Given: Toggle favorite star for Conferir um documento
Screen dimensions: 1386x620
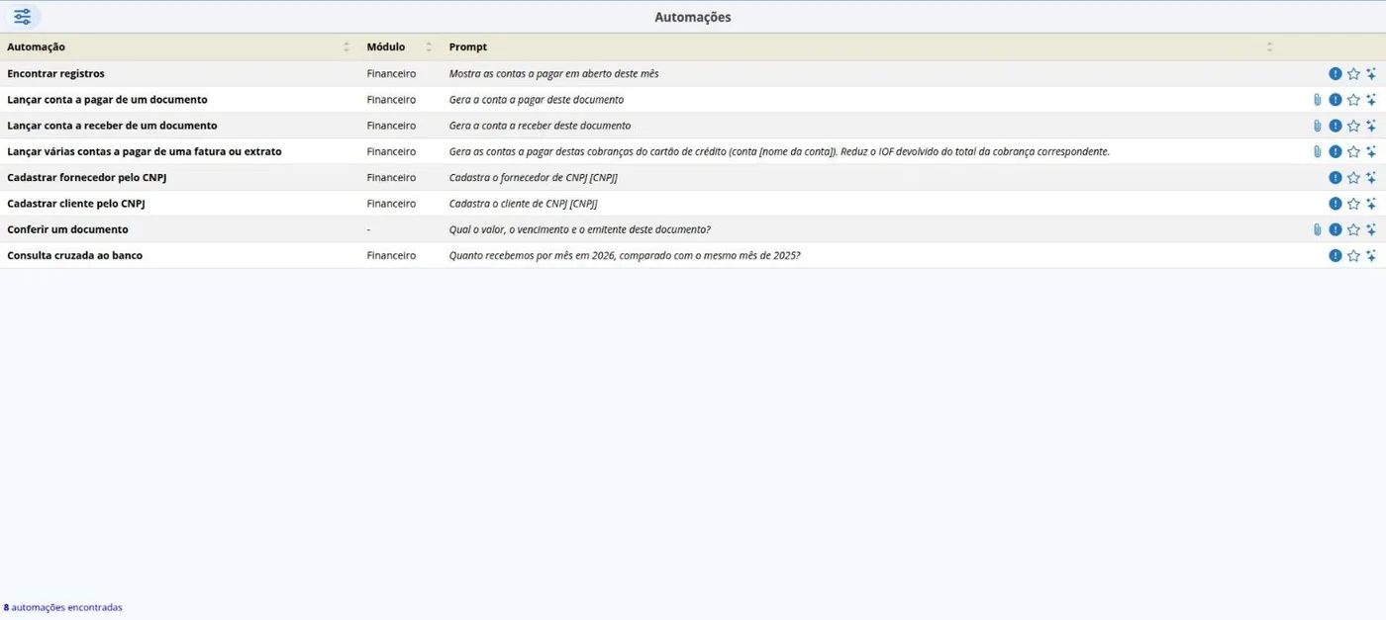Looking at the screenshot, I should [1353, 229].
